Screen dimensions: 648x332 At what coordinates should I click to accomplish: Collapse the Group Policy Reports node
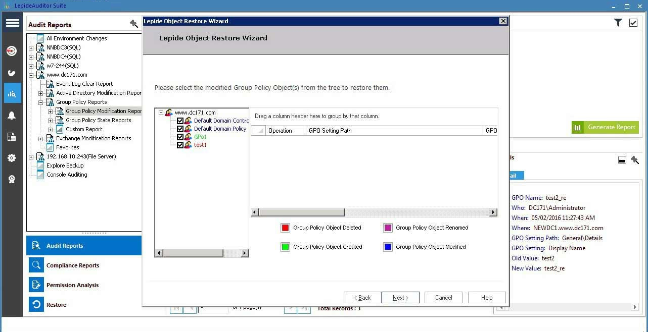coord(41,102)
